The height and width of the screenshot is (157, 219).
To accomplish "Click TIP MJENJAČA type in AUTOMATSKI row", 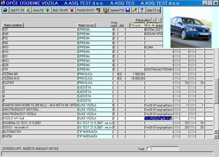I will pyautogui.click(x=95, y=132).
